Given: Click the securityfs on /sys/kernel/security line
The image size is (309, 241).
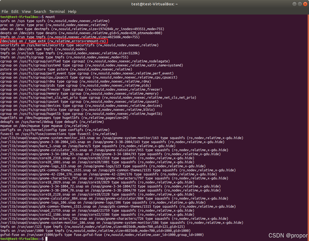Looking at the screenshot, I should pyautogui.click(x=79, y=45).
